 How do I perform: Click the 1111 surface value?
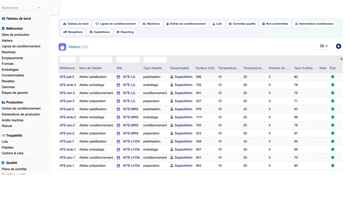(x=199, y=117)
